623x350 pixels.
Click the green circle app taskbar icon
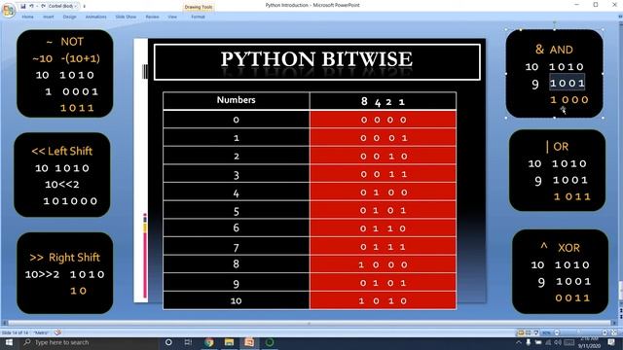tap(270, 342)
